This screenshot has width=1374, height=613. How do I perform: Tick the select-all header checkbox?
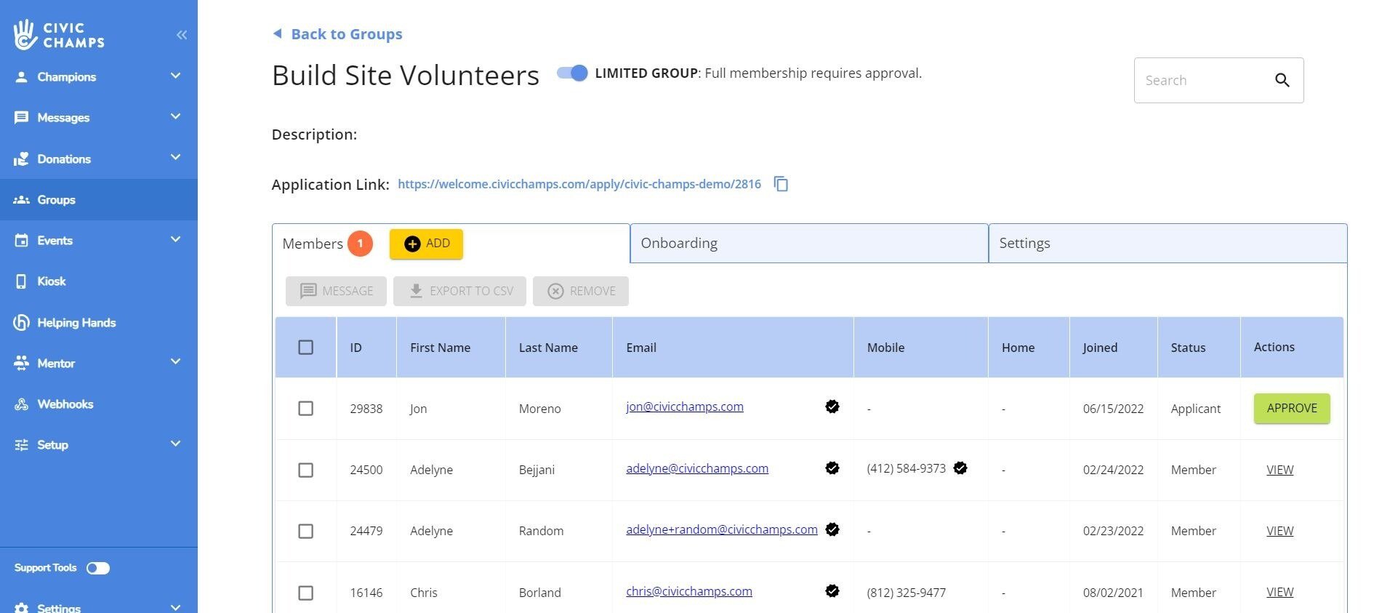[x=306, y=348]
